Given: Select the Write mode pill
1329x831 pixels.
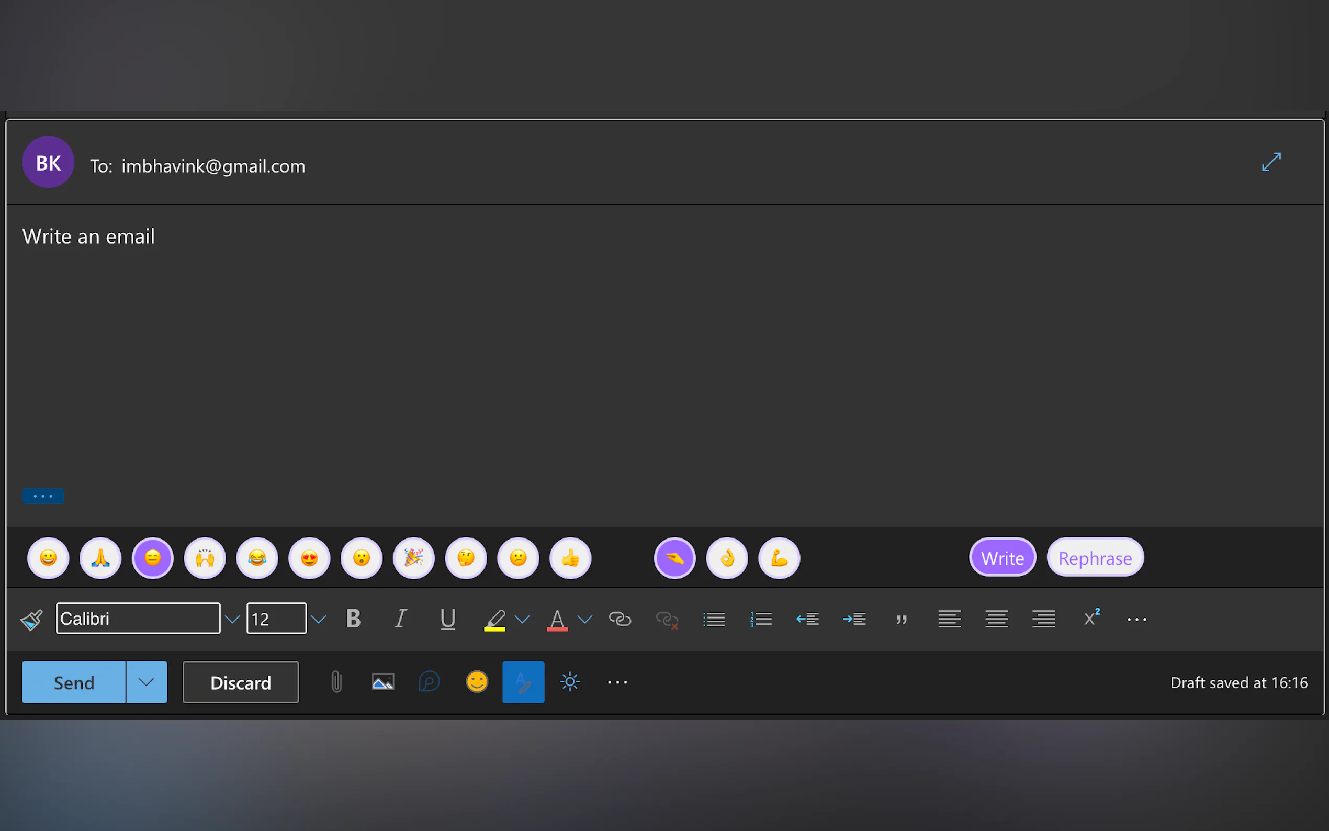Looking at the screenshot, I should pyautogui.click(x=1002, y=558).
